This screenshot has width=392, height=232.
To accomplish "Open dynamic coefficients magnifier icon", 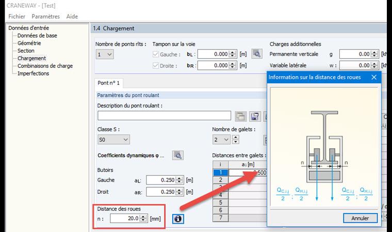I will click(x=178, y=155).
